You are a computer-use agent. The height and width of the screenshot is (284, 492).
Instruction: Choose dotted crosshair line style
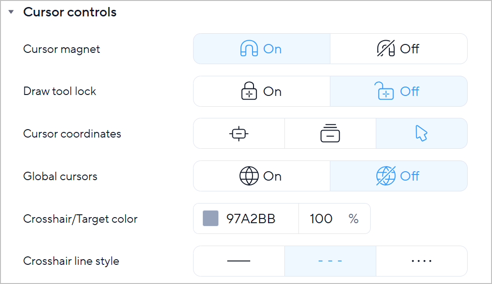pyautogui.click(x=422, y=261)
